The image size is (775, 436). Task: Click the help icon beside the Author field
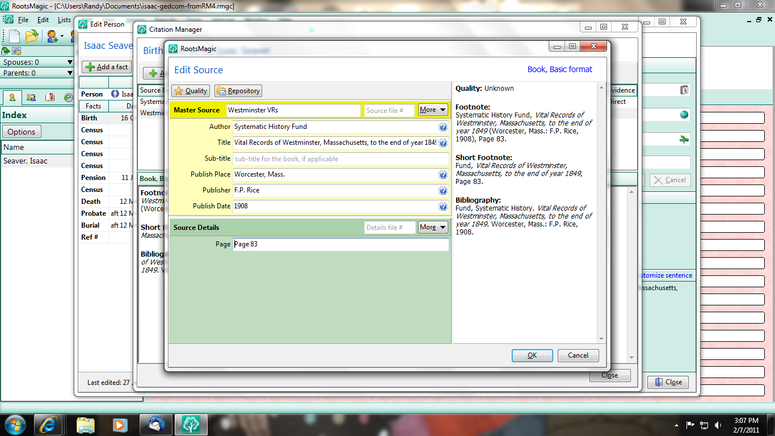pyautogui.click(x=443, y=127)
